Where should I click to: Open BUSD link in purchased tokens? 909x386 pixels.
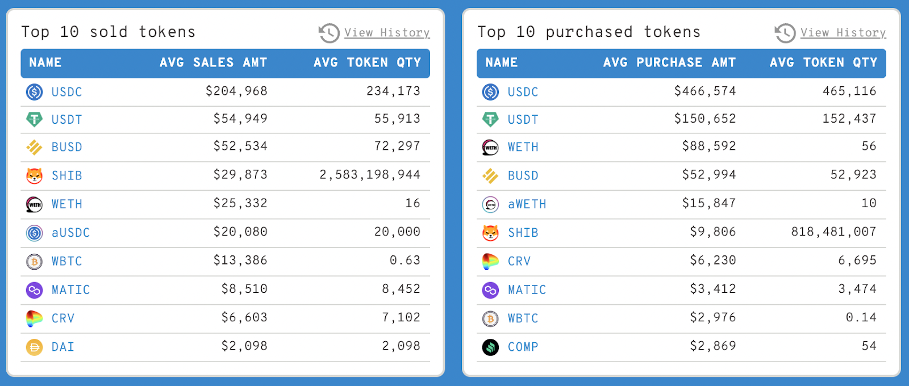point(523,176)
